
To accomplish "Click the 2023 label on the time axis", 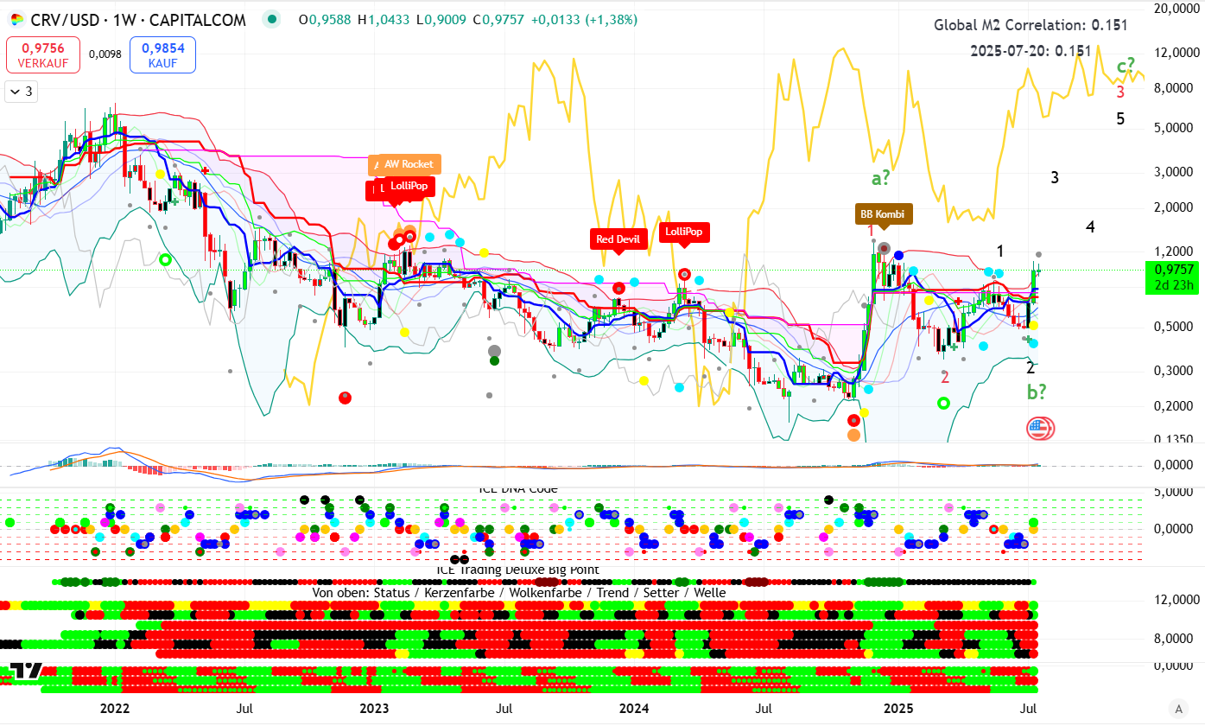I will [x=374, y=709].
